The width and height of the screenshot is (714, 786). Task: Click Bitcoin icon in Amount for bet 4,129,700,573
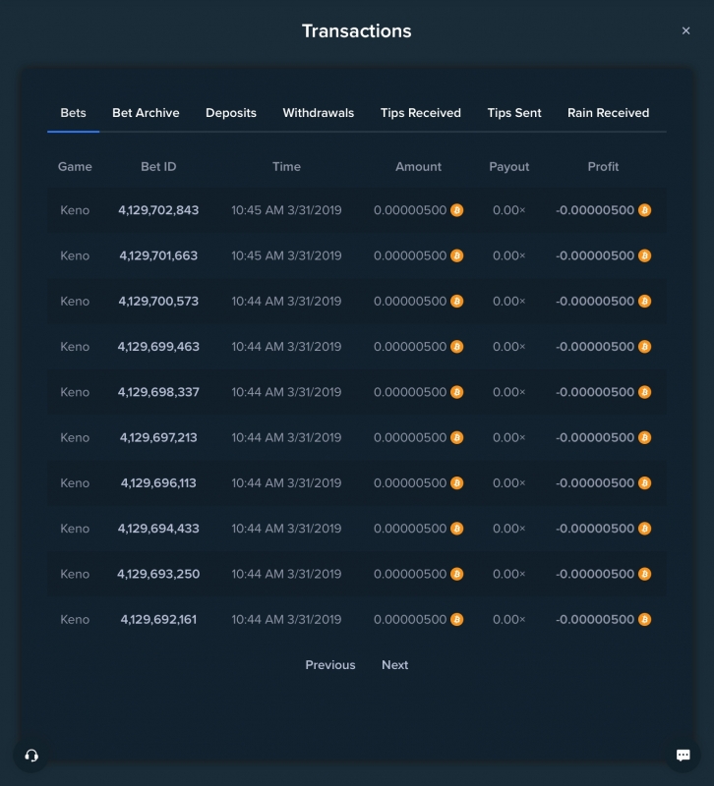point(456,302)
